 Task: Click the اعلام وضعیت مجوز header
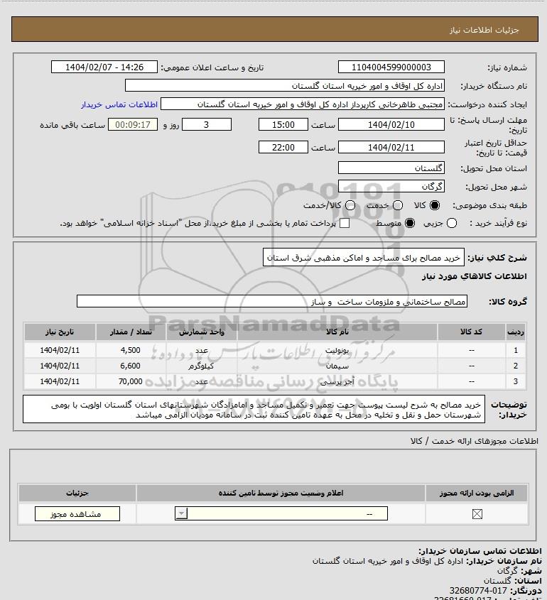click(281, 493)
